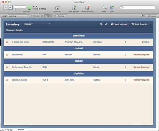
Task: Click the Delete Record toolbar icon
Action: (x=87, y=8)
